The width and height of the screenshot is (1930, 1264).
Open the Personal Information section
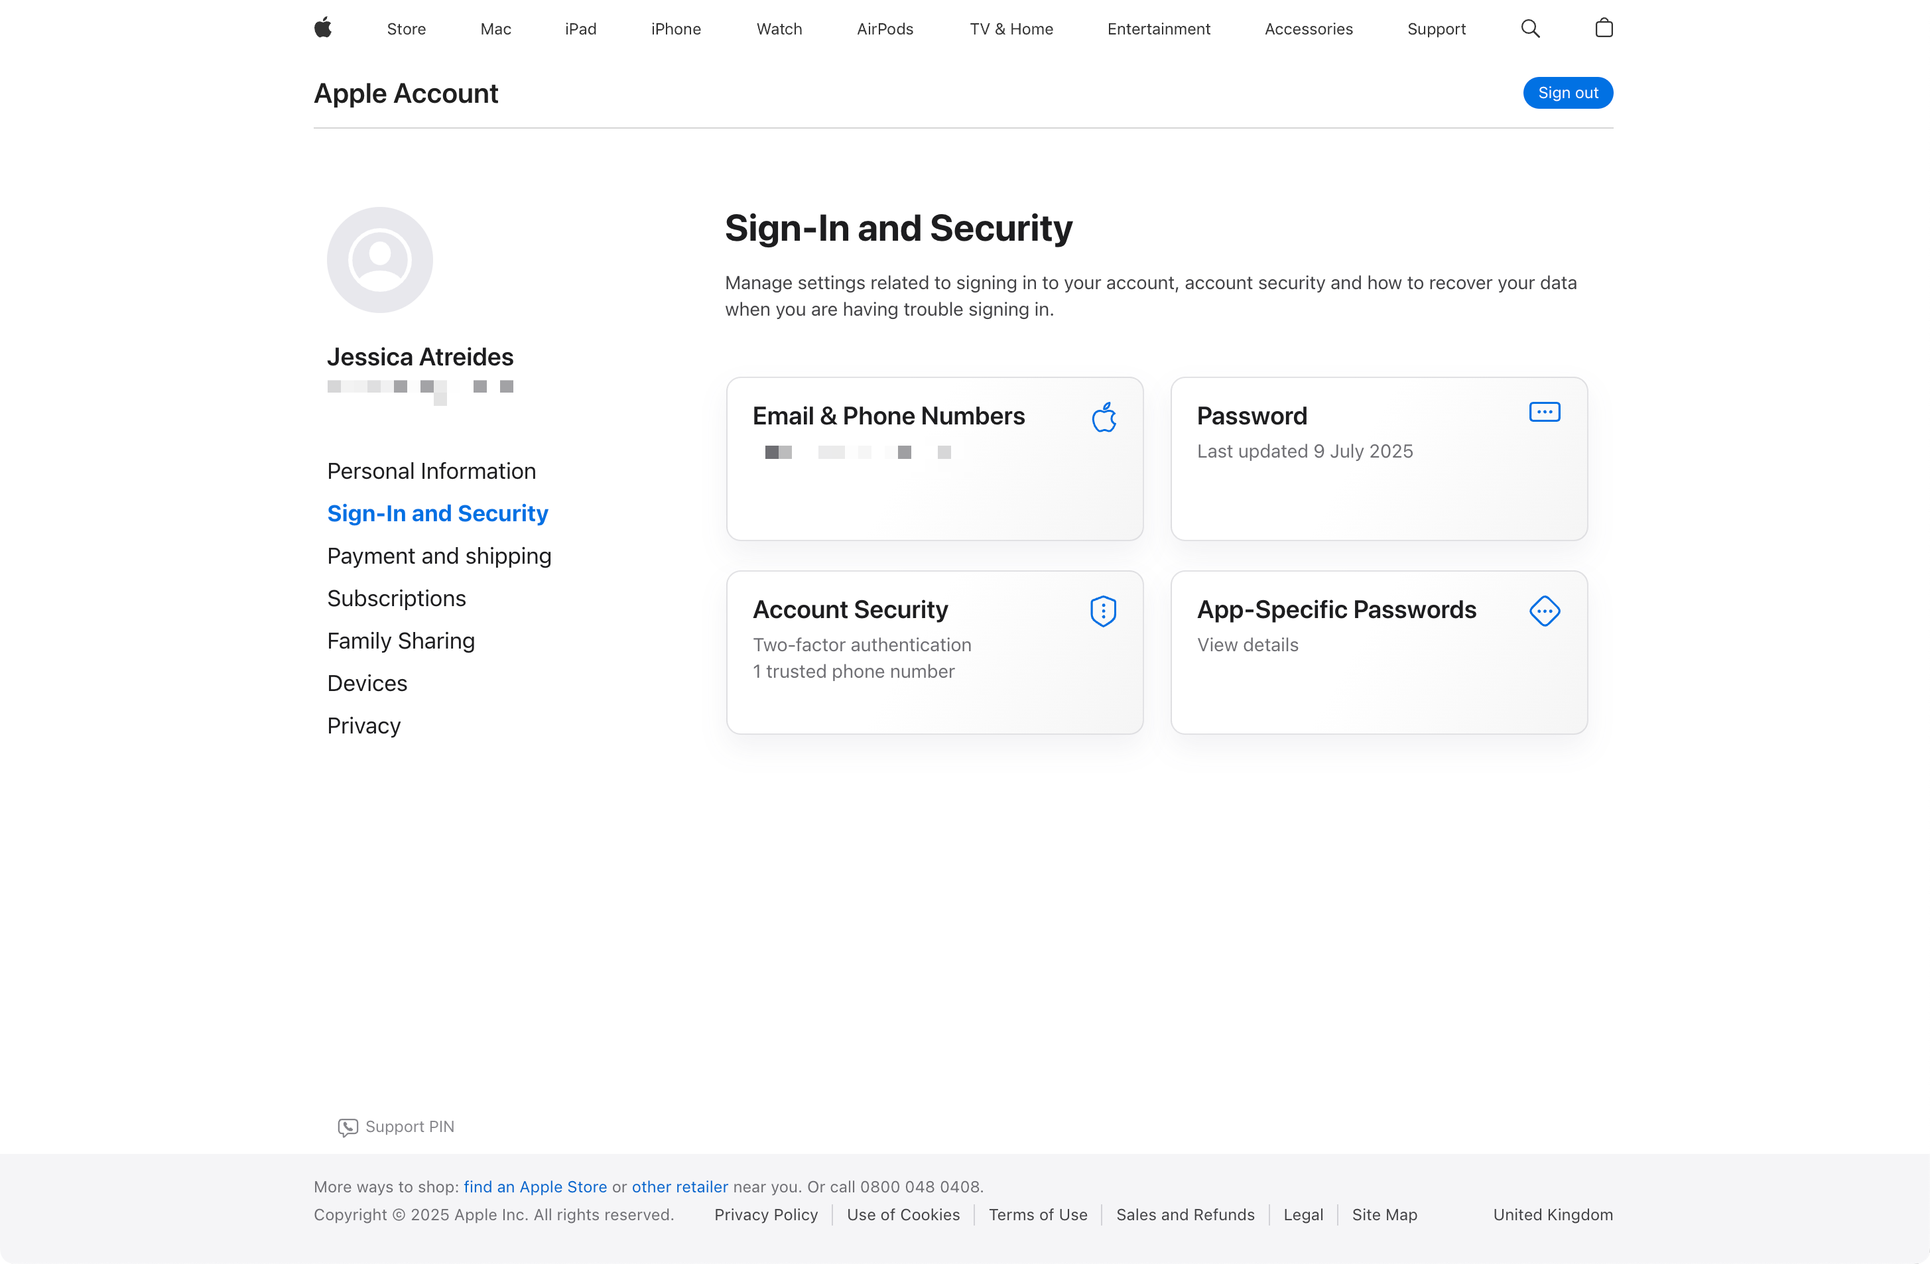[431, 471]
